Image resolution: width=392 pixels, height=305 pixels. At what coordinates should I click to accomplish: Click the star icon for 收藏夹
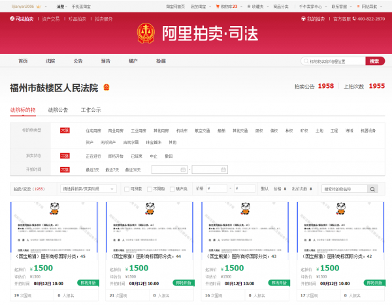[x=249, y=7]
